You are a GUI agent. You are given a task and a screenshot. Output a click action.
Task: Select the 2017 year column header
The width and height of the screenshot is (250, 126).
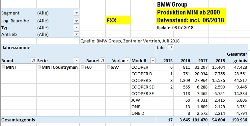click(x=200, y=61)
